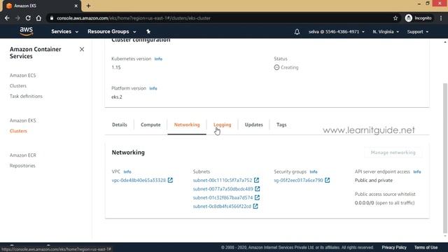Click the site lock icon in address bar
The image size is (448, 252).
pyautogui.click(x=52, y=18)
